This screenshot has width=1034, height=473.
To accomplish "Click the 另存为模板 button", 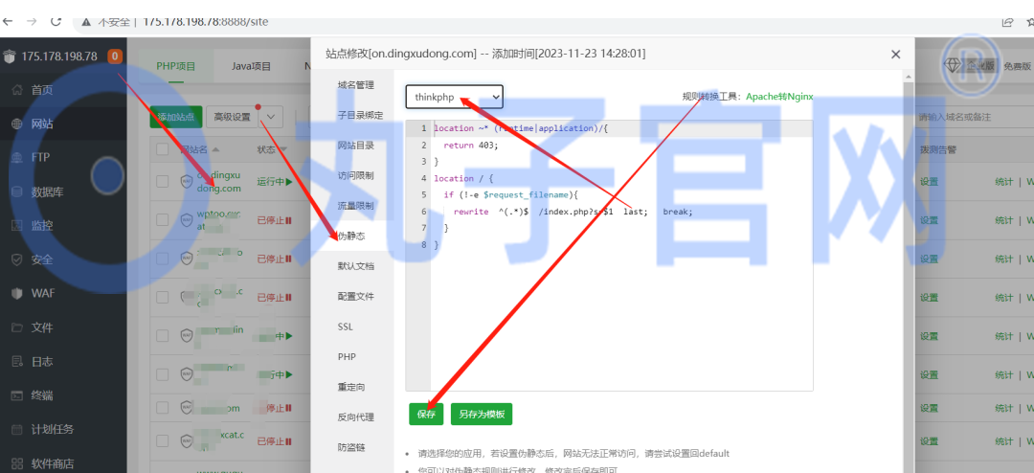I will (x=482, y=415).
